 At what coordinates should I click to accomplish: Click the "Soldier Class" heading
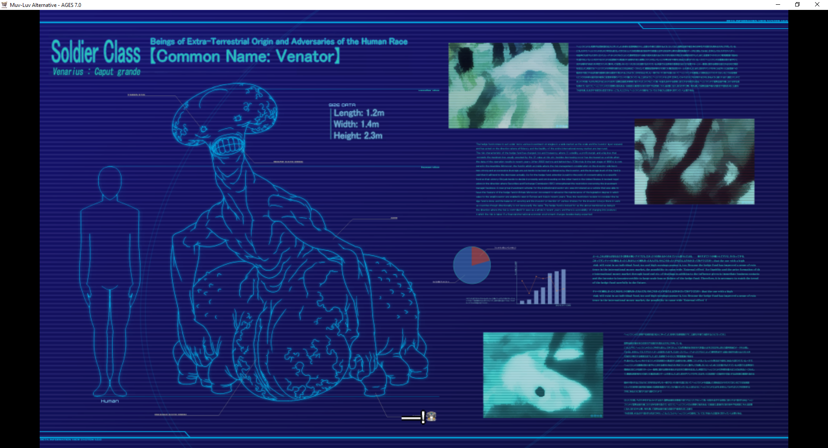point(96,52)
